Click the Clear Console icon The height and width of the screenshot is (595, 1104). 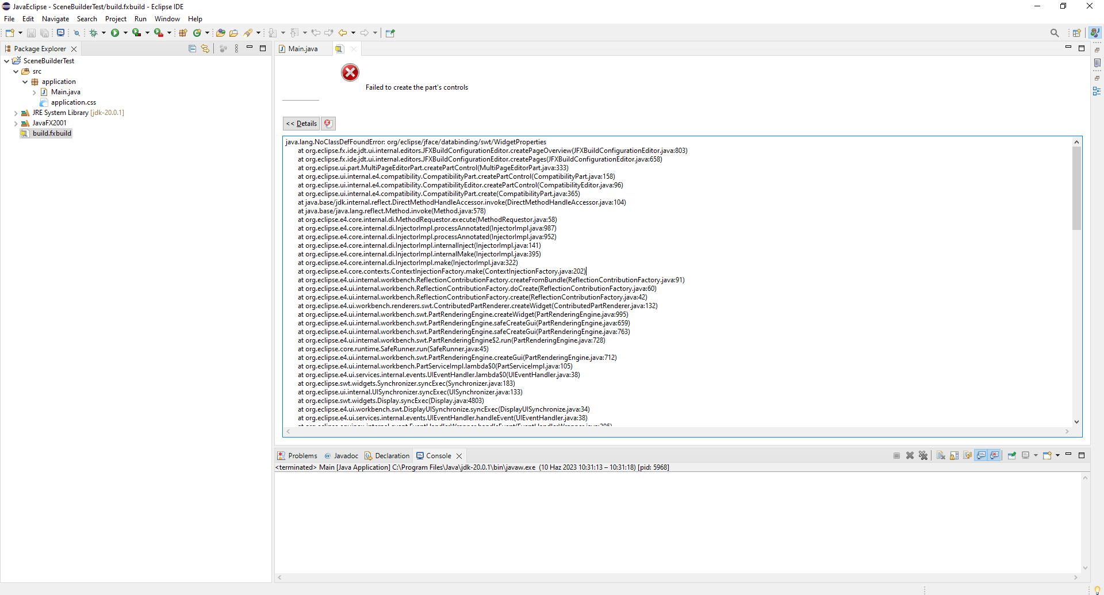[941, 455]
